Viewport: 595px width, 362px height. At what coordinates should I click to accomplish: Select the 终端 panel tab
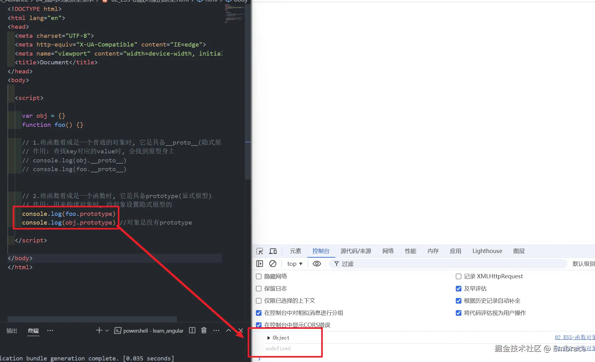coord(33,331)
